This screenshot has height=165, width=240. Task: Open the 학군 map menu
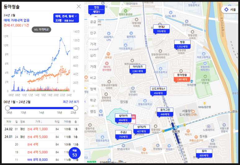pyautogui.click(x=93, y=100)
